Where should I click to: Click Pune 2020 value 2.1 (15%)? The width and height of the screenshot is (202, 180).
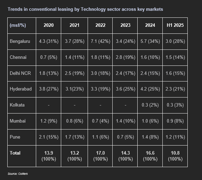point(49,137)
